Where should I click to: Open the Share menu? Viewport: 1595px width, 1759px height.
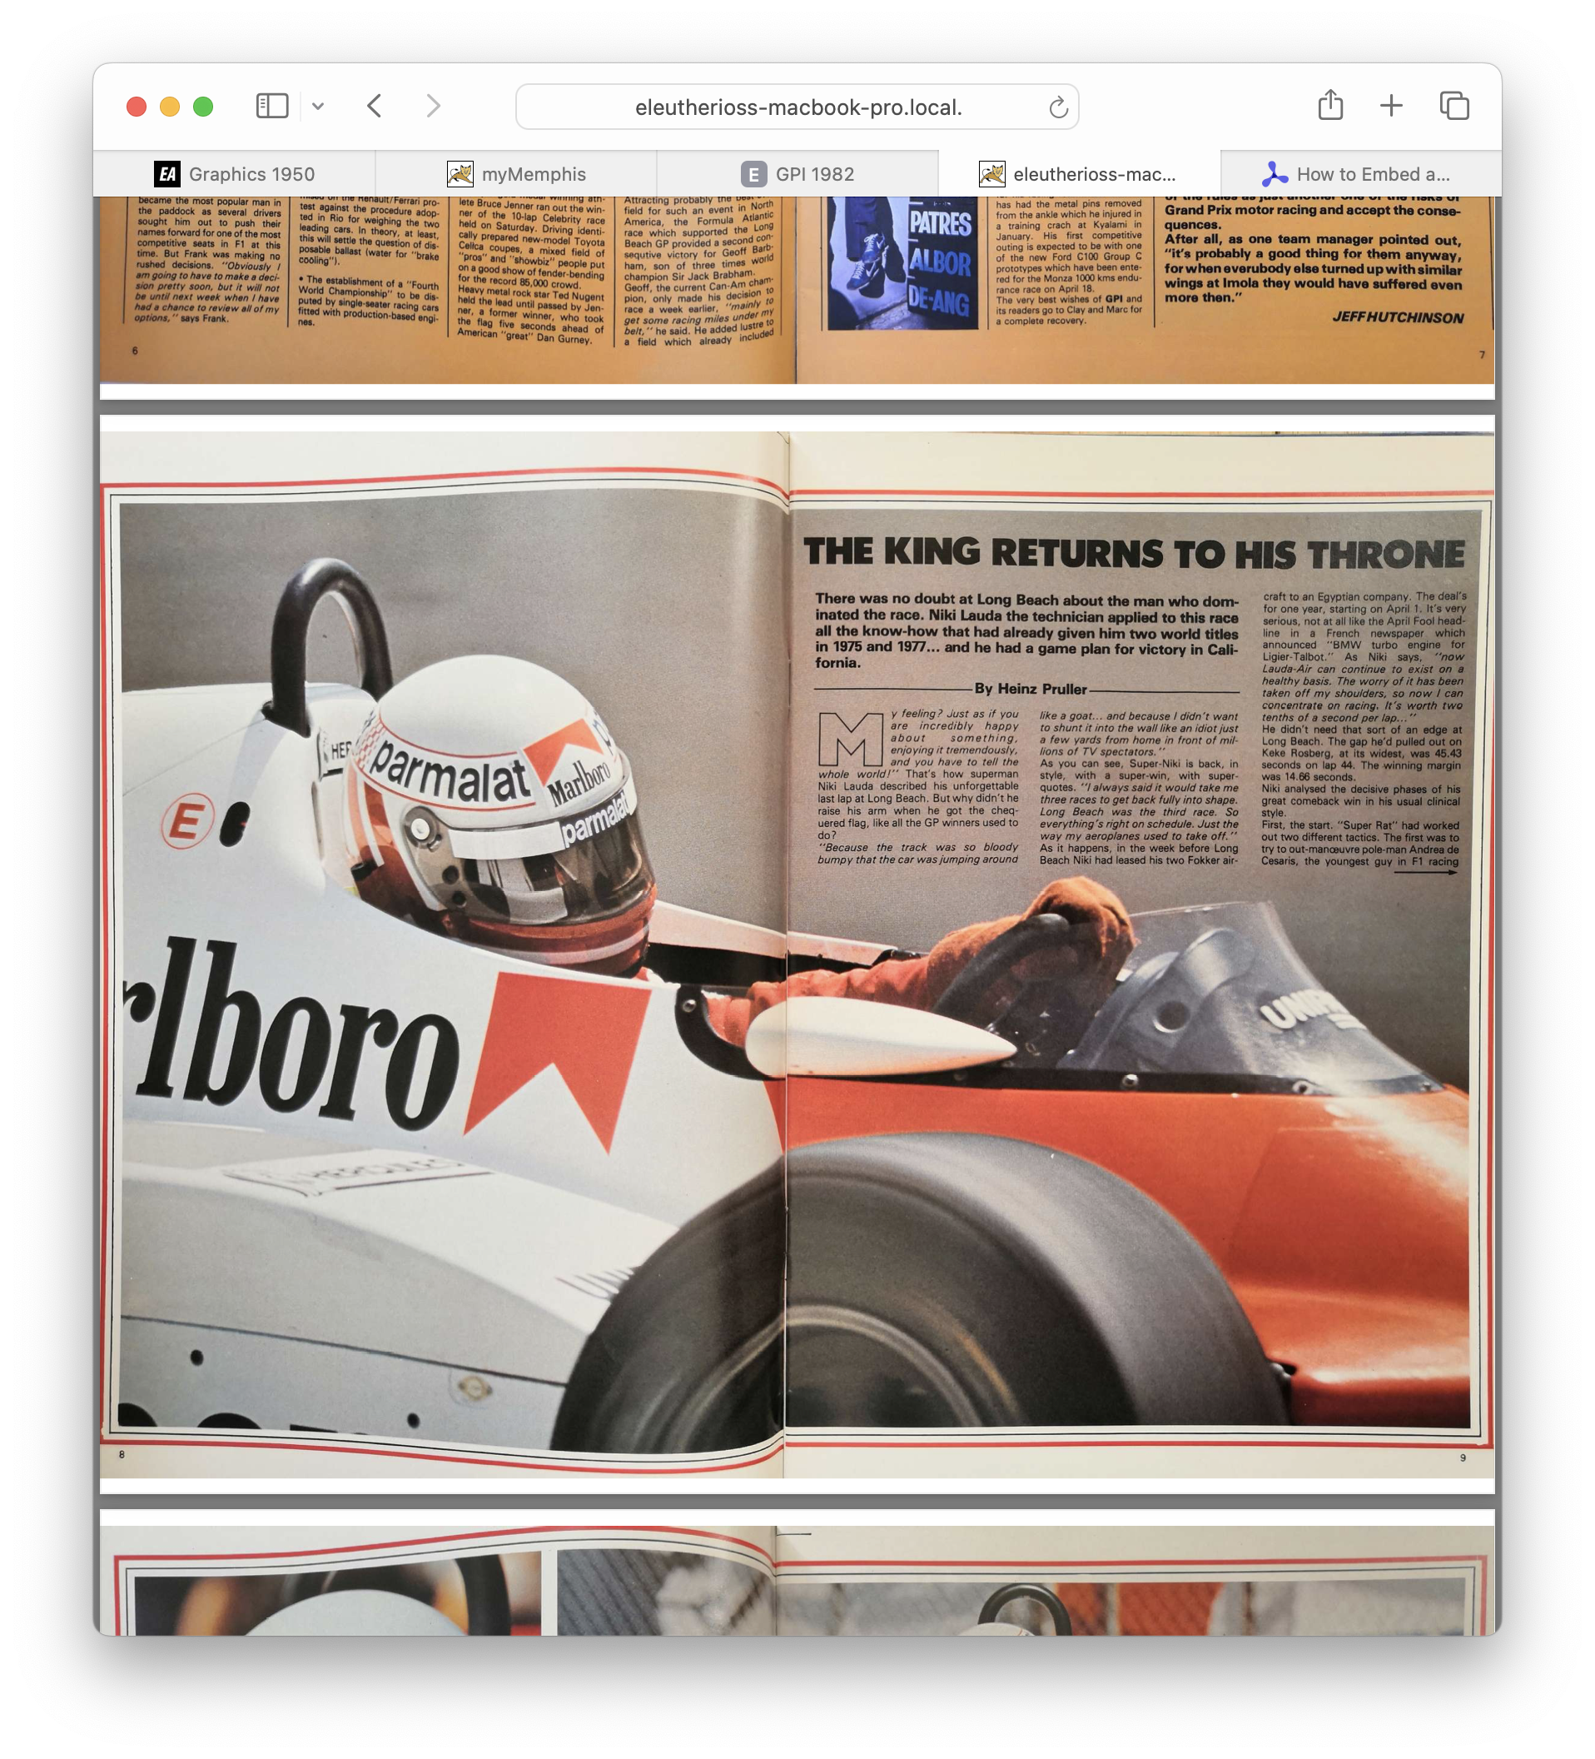[x=1330, y=106]
